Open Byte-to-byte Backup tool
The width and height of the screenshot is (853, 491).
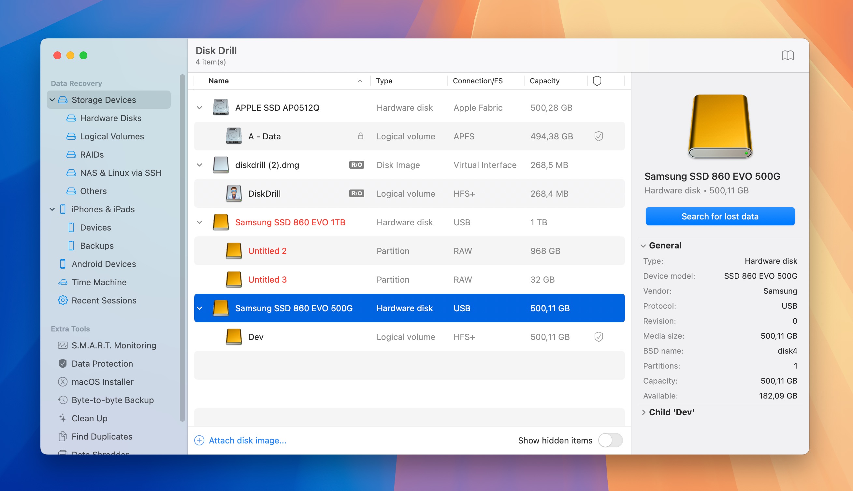point(106,400)
